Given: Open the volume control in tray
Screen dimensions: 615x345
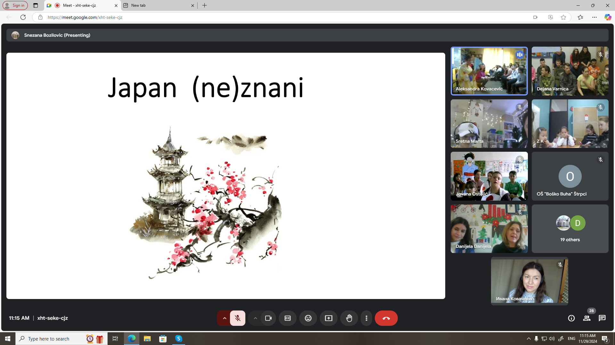Looking at the screenshot, I should (552, 339).
